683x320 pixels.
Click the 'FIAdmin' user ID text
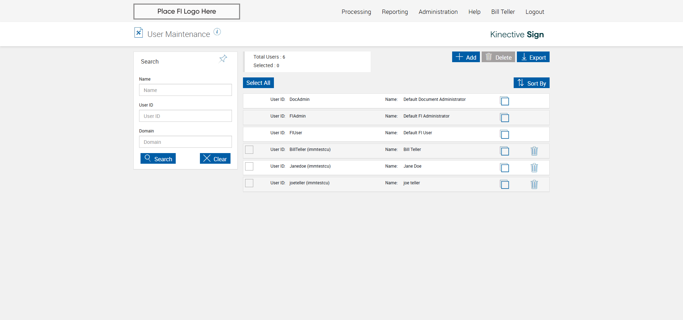tap(297, 116)
